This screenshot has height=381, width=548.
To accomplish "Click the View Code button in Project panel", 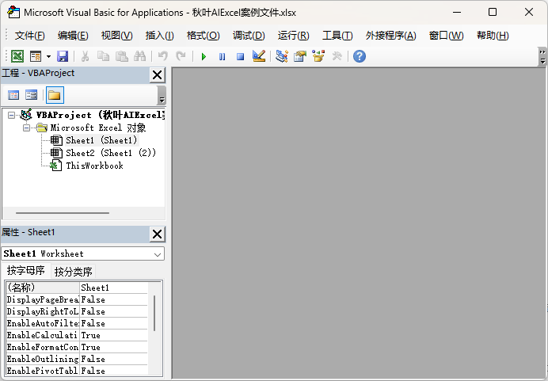I will click(13, 95).
